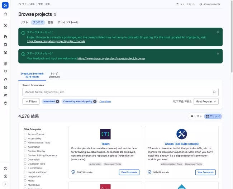
Task: Click the Token module logo
Action: [x=105, y=134]
